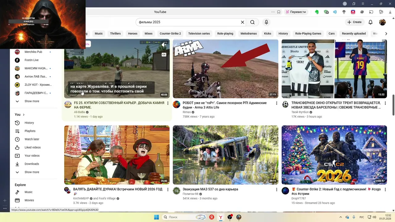The width and height of the screenshot is (395, 222).
Task: Open options menu for Эвакуация МАЗ 537 video
Action: [276, 190]
